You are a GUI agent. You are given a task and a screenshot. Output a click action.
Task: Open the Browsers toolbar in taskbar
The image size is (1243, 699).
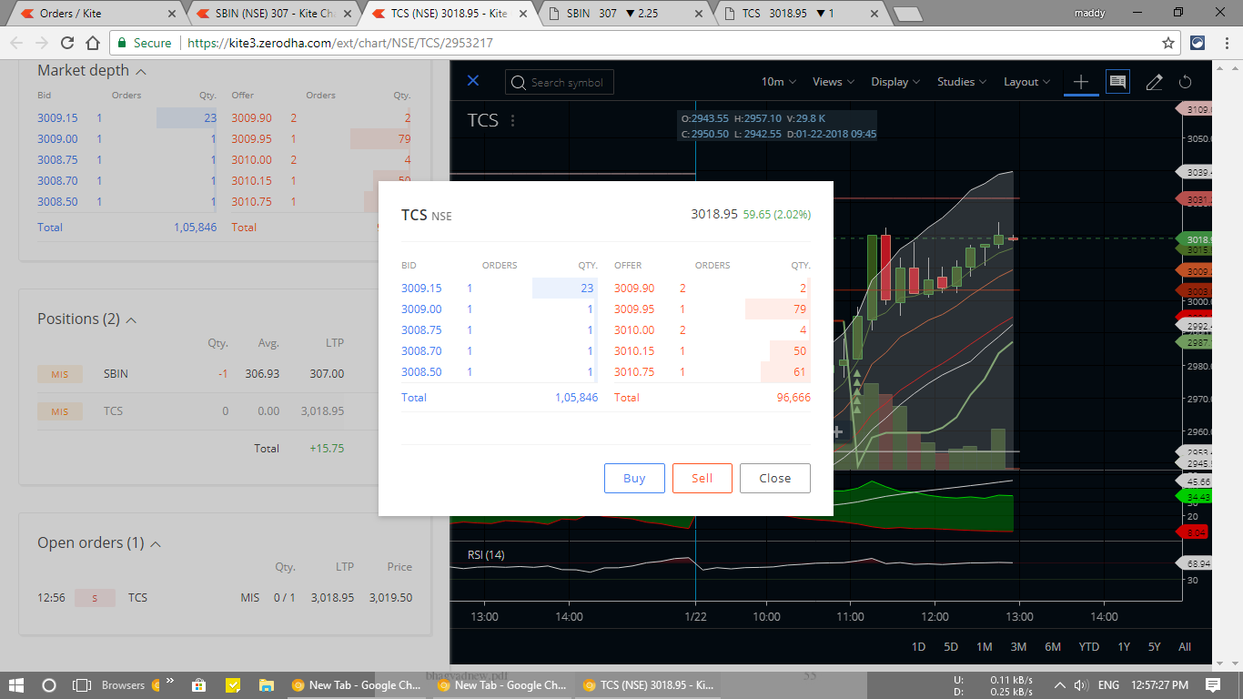tap(123, 685)
